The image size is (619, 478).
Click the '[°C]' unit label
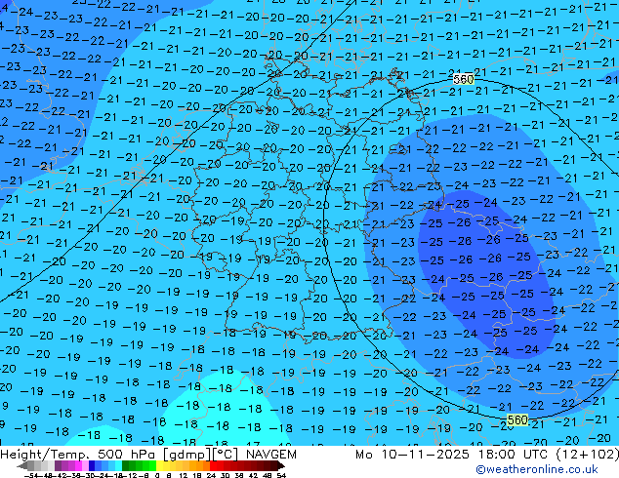tap(225, 455)
